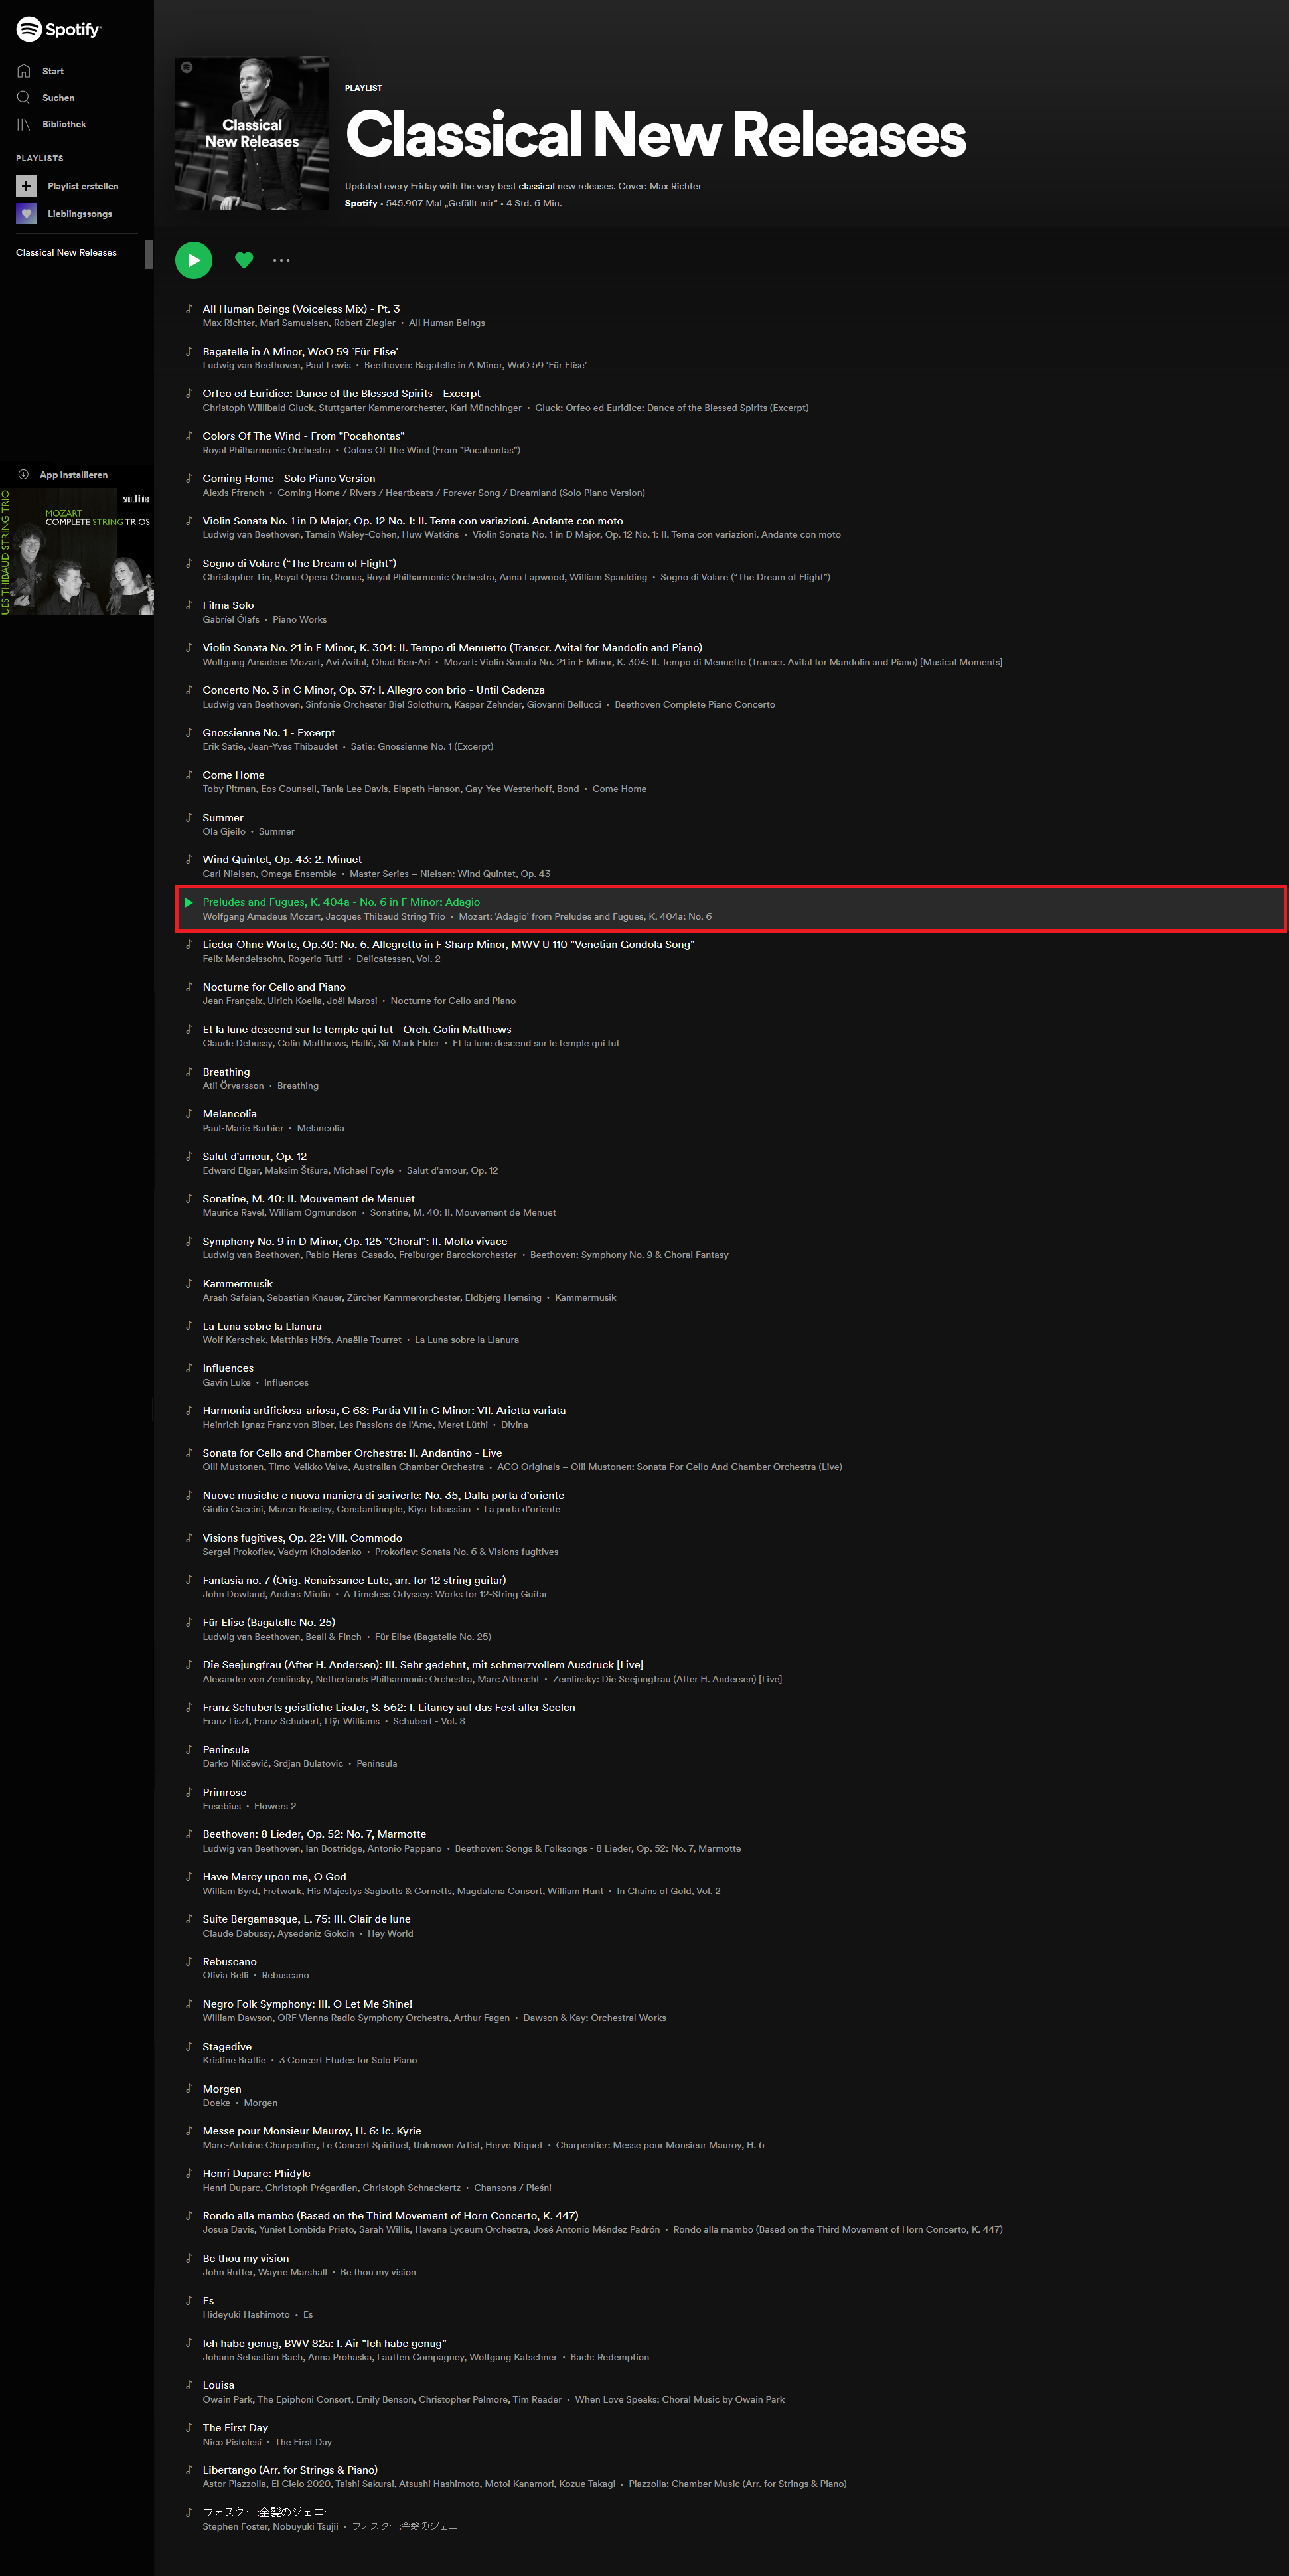Screen dimensions: 1289x2576
Task: Open the Bibliothek library icon
Action: click(x=24, y=124)
